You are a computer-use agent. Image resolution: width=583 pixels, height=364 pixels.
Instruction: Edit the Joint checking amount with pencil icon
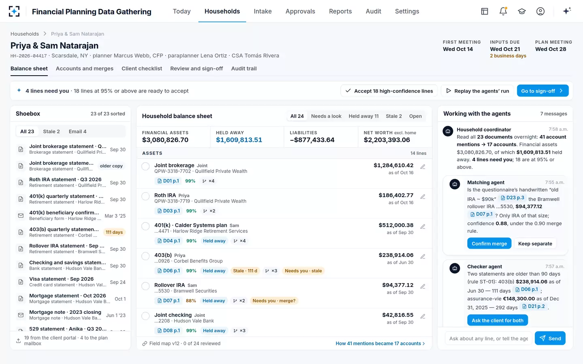click(423, 316)
